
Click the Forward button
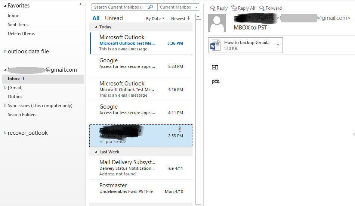pos(270,8)
